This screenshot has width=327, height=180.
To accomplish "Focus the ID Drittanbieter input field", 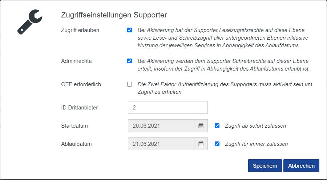I will point(167,108).
